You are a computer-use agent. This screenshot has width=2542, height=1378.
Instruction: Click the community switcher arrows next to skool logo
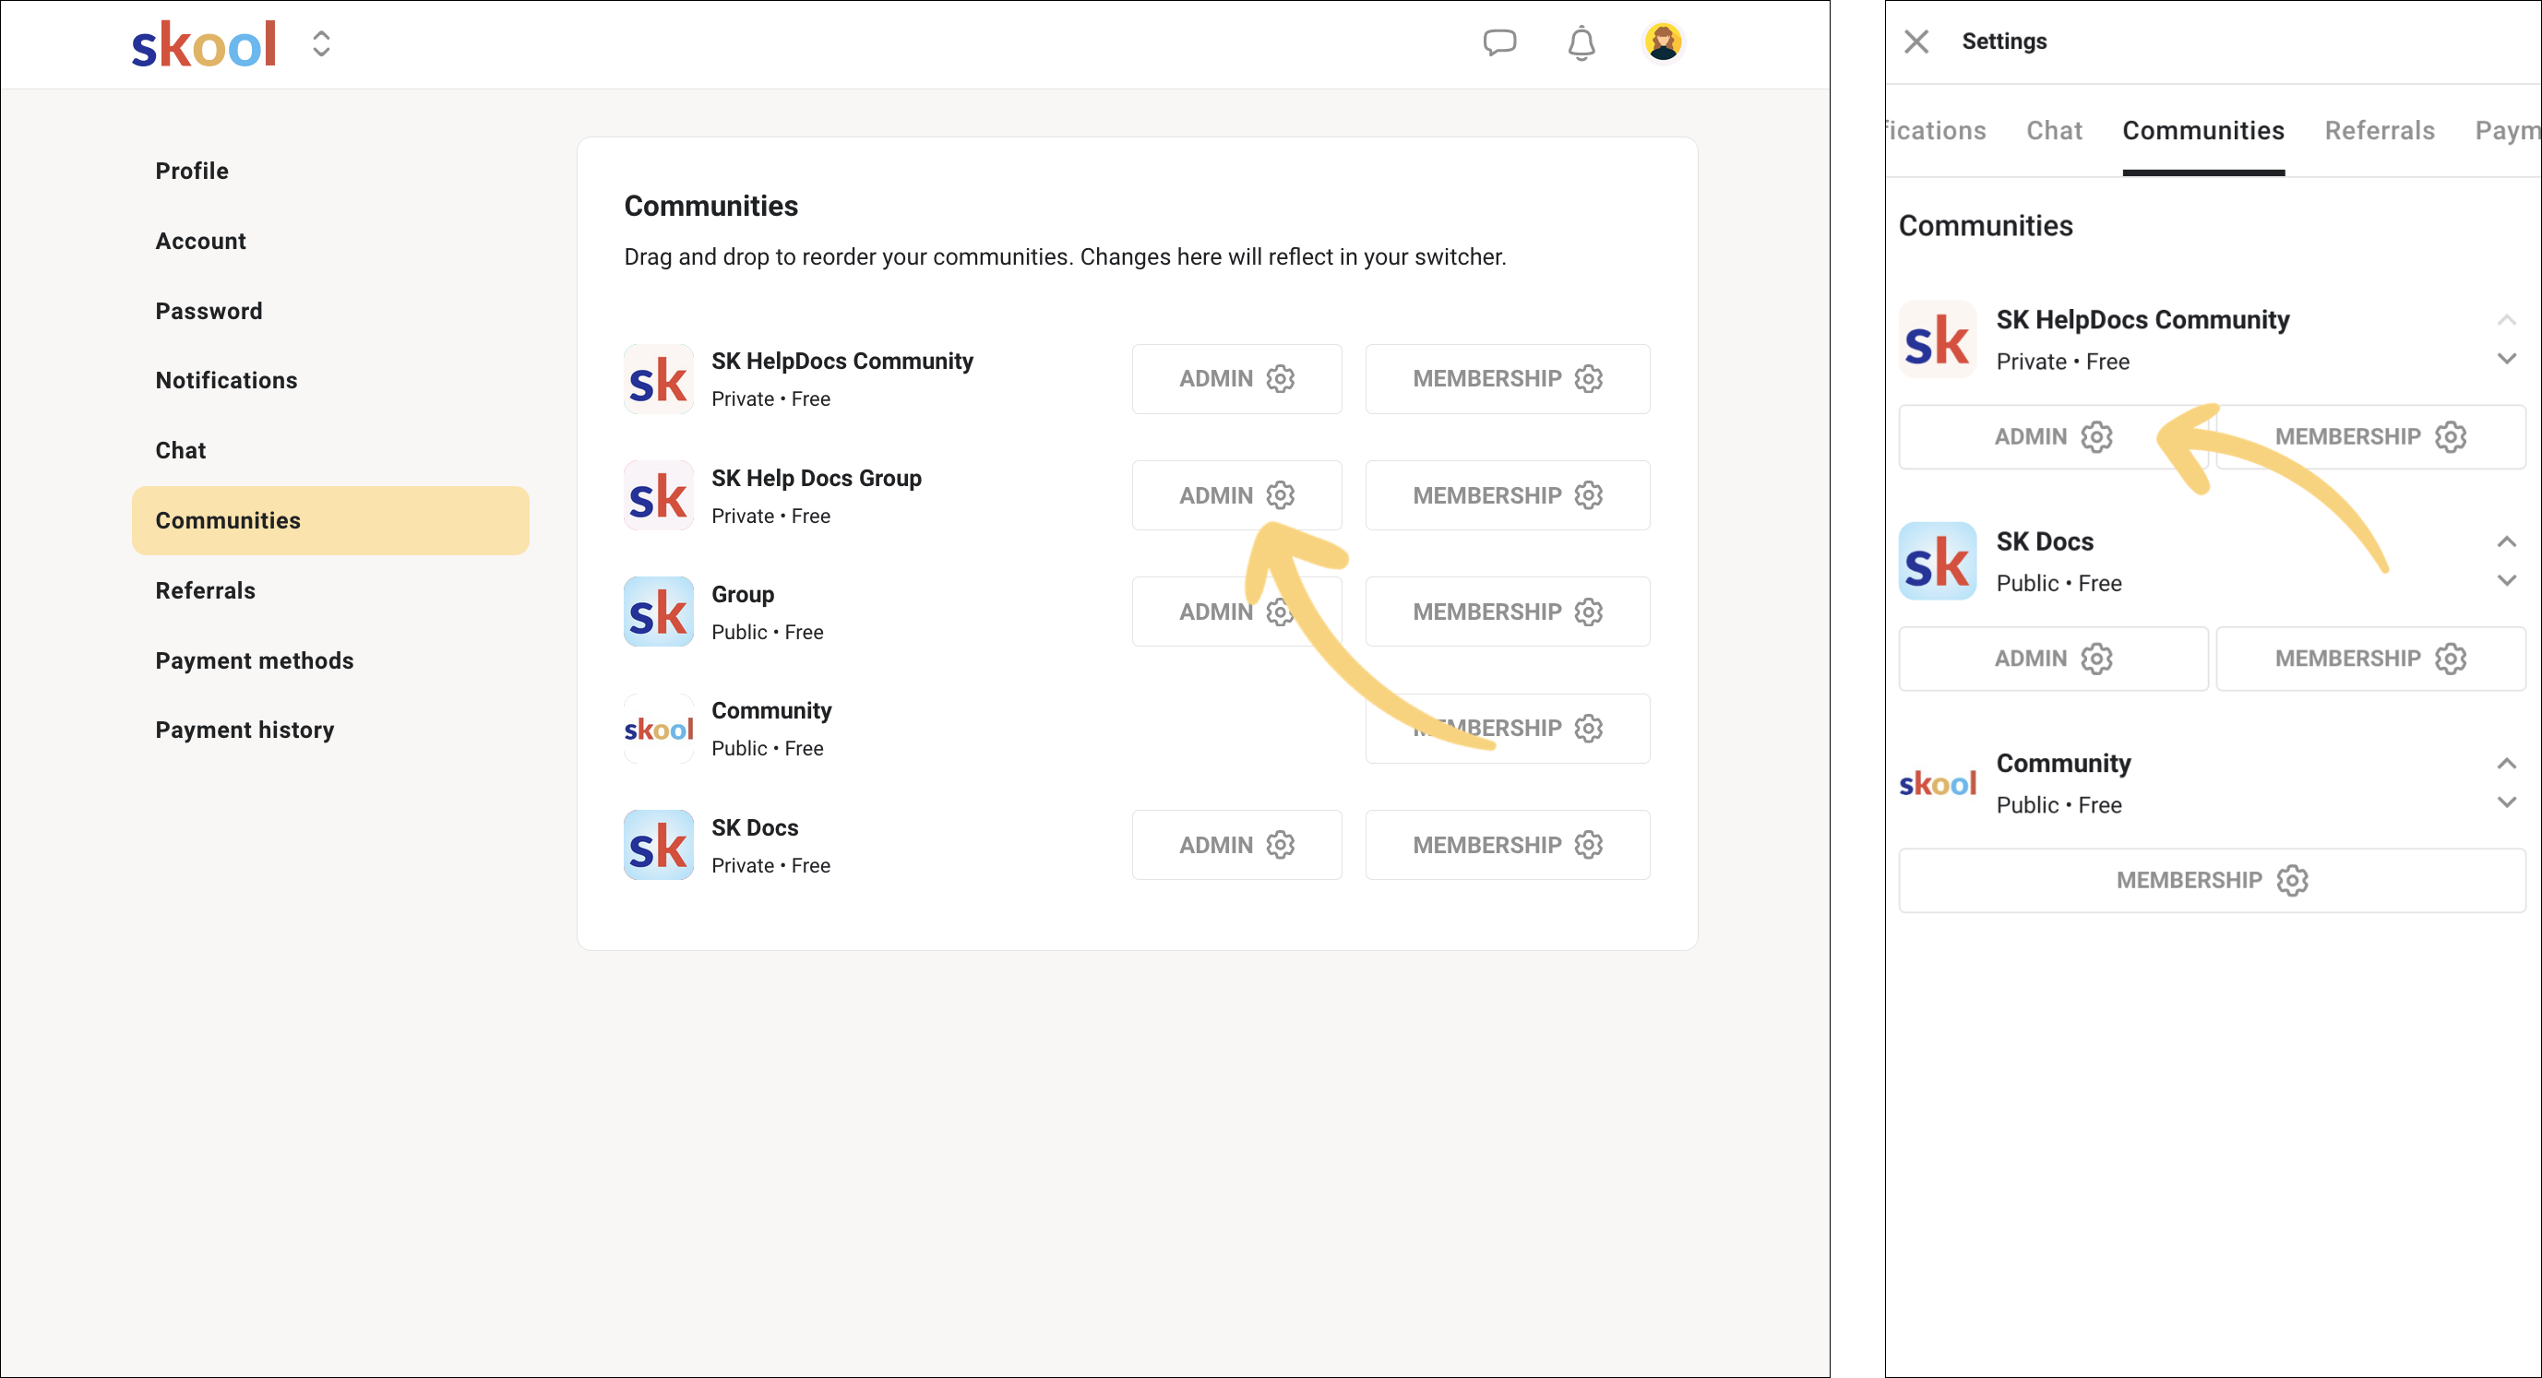point(321,43)
